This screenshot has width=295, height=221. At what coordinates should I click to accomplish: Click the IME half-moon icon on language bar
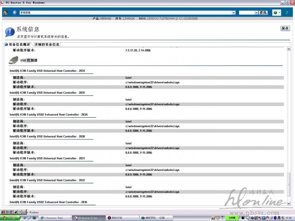15,212
